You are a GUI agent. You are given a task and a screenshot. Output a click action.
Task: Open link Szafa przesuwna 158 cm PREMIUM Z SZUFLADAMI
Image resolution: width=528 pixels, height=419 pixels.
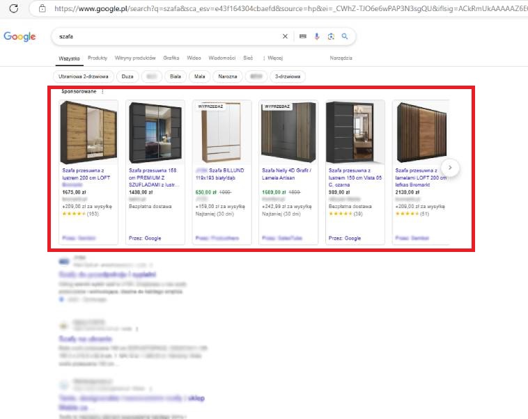pyautogui.click(x=154, y=177)
